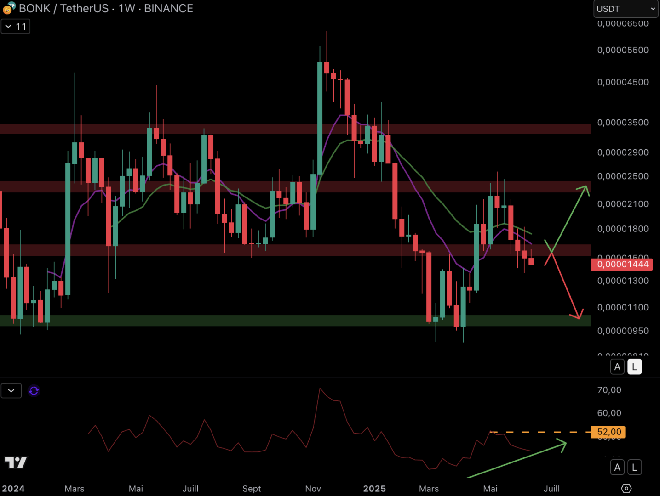Click the Sept label on time axis
This screenshot has height=496, width=660.
[x=252, y=489]
